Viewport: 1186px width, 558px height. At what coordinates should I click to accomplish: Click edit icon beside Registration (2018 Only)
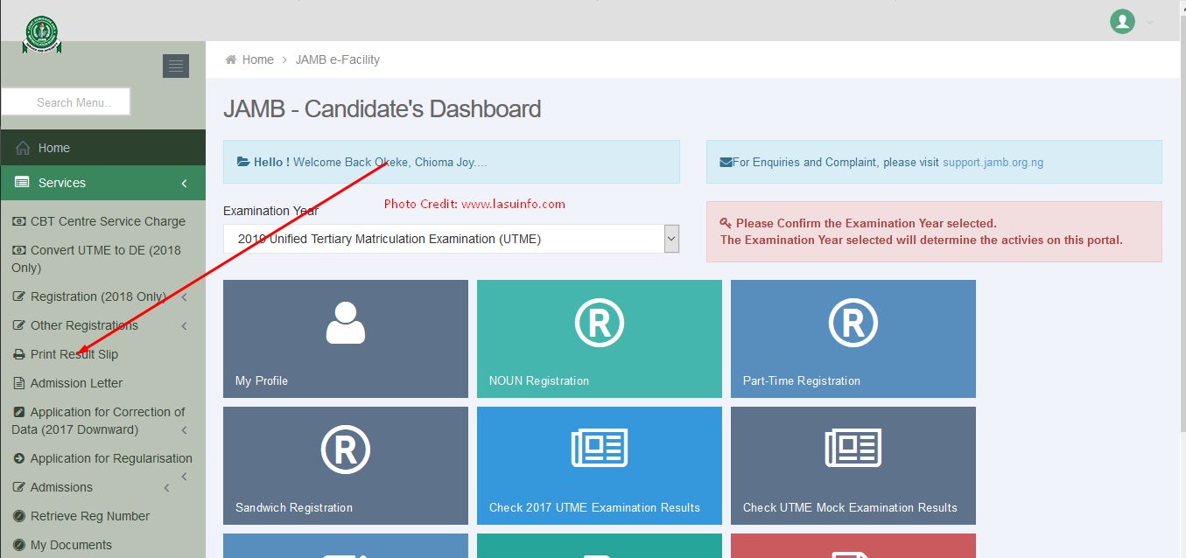click(x=19, y=296)
